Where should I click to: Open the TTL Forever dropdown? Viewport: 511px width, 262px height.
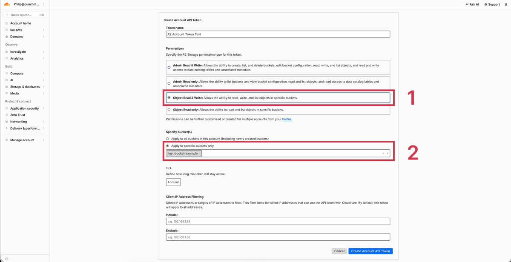pos(173,182)
